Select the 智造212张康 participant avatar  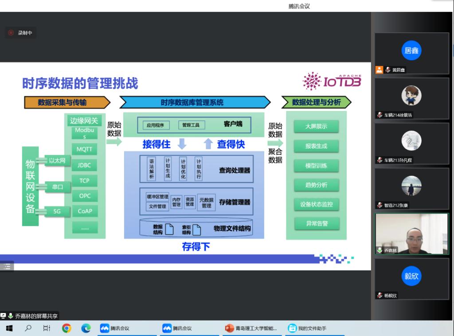[x=411, y=186]
